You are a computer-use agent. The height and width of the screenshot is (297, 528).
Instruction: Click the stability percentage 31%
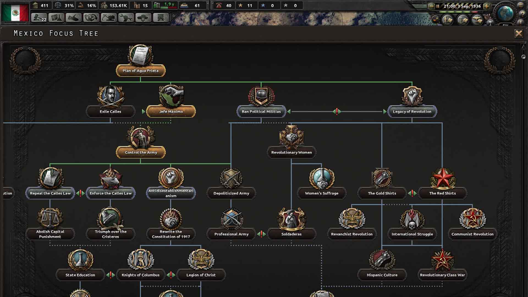click(64, 5)
